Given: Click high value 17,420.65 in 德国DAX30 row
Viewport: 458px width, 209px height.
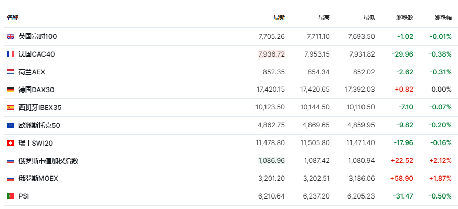Looking at the screenshot, I should (x=315, y=90).
